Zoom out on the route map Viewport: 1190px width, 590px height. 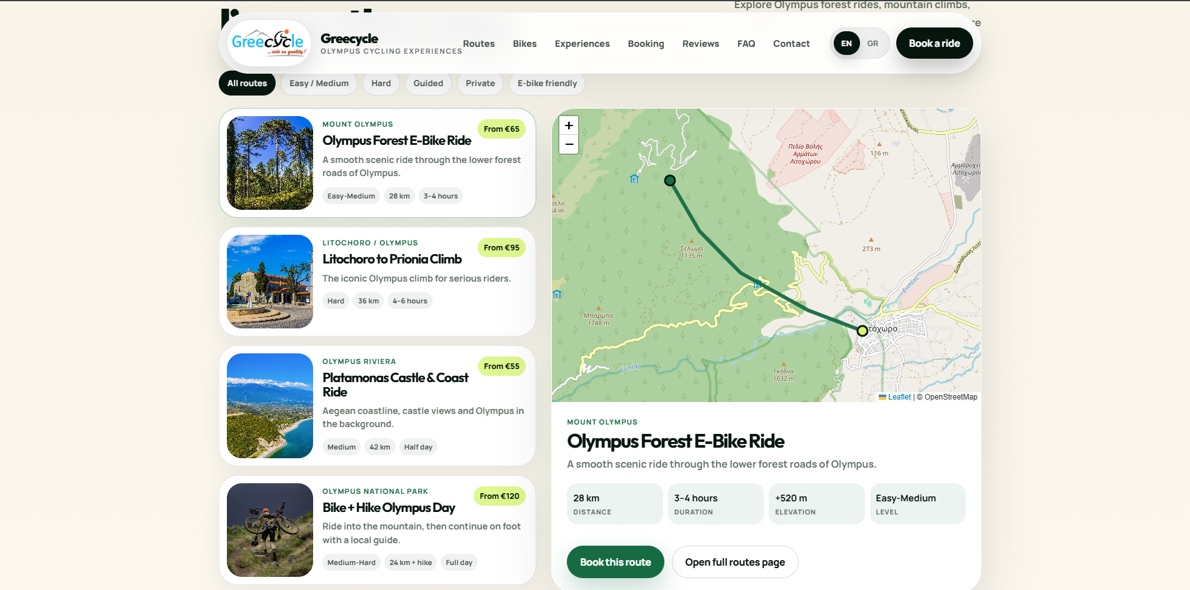click(569, 144)
